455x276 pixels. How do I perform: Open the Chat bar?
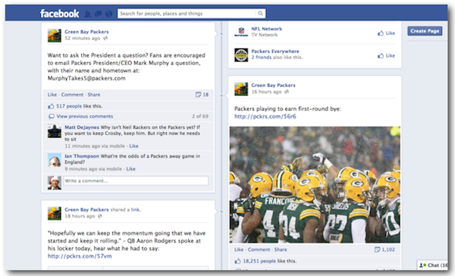(x=432, y=265)
